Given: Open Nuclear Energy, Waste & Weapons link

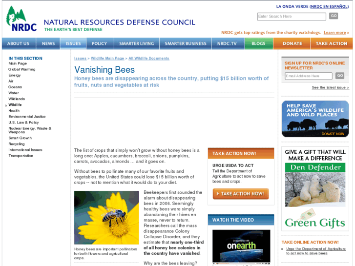Looking at the screenshot, I should point(30,130).
